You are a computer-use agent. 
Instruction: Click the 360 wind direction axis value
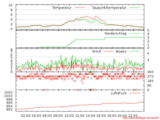[x=150, y=72]
